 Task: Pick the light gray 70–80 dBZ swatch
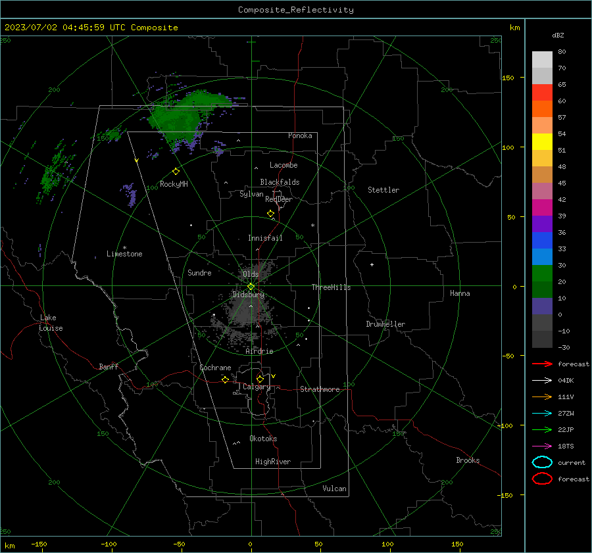pos(542,60)
